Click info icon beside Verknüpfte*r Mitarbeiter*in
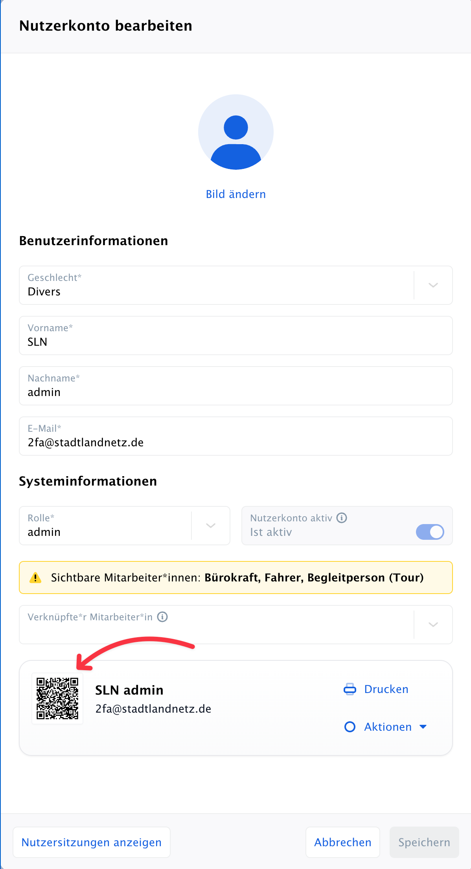Viewport: 471px width, 869px height. click(162, 617)
